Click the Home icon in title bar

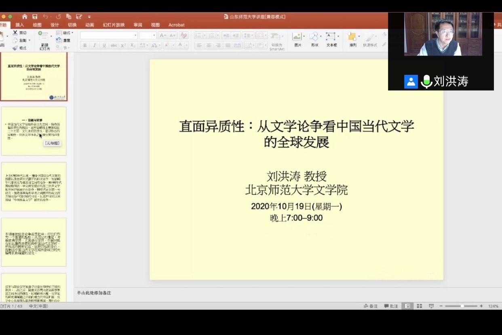coord(25,17)
